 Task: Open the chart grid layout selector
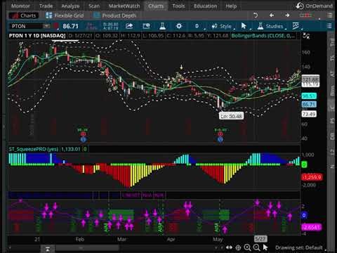coord(305,15)
